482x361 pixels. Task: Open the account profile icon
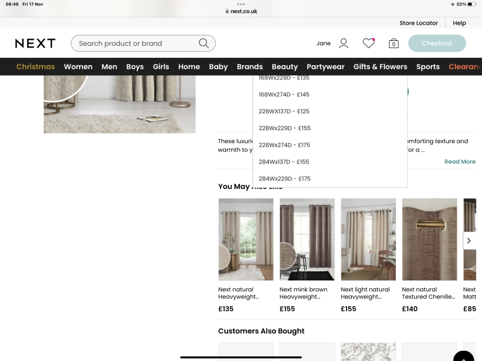(343, 43)
